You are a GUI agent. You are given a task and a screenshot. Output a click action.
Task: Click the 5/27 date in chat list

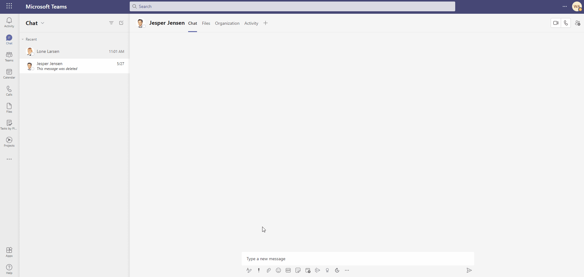121,64
